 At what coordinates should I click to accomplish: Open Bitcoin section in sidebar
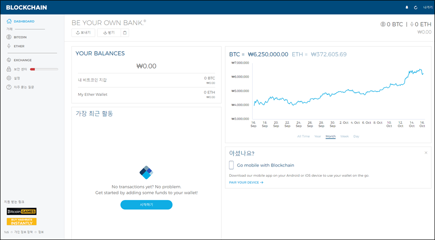[x=20, y=37]
